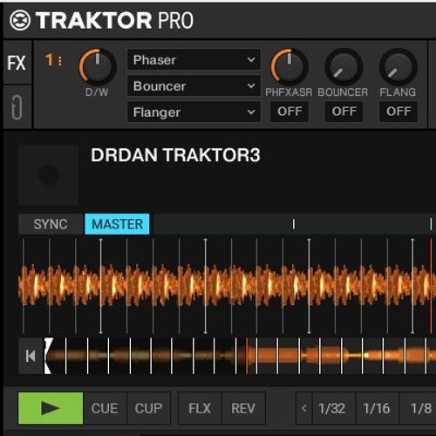The height and width of the screenshot is (436, 436).
Task: Toggle the FLANG effect OFF button
Action: pos(399,112)
